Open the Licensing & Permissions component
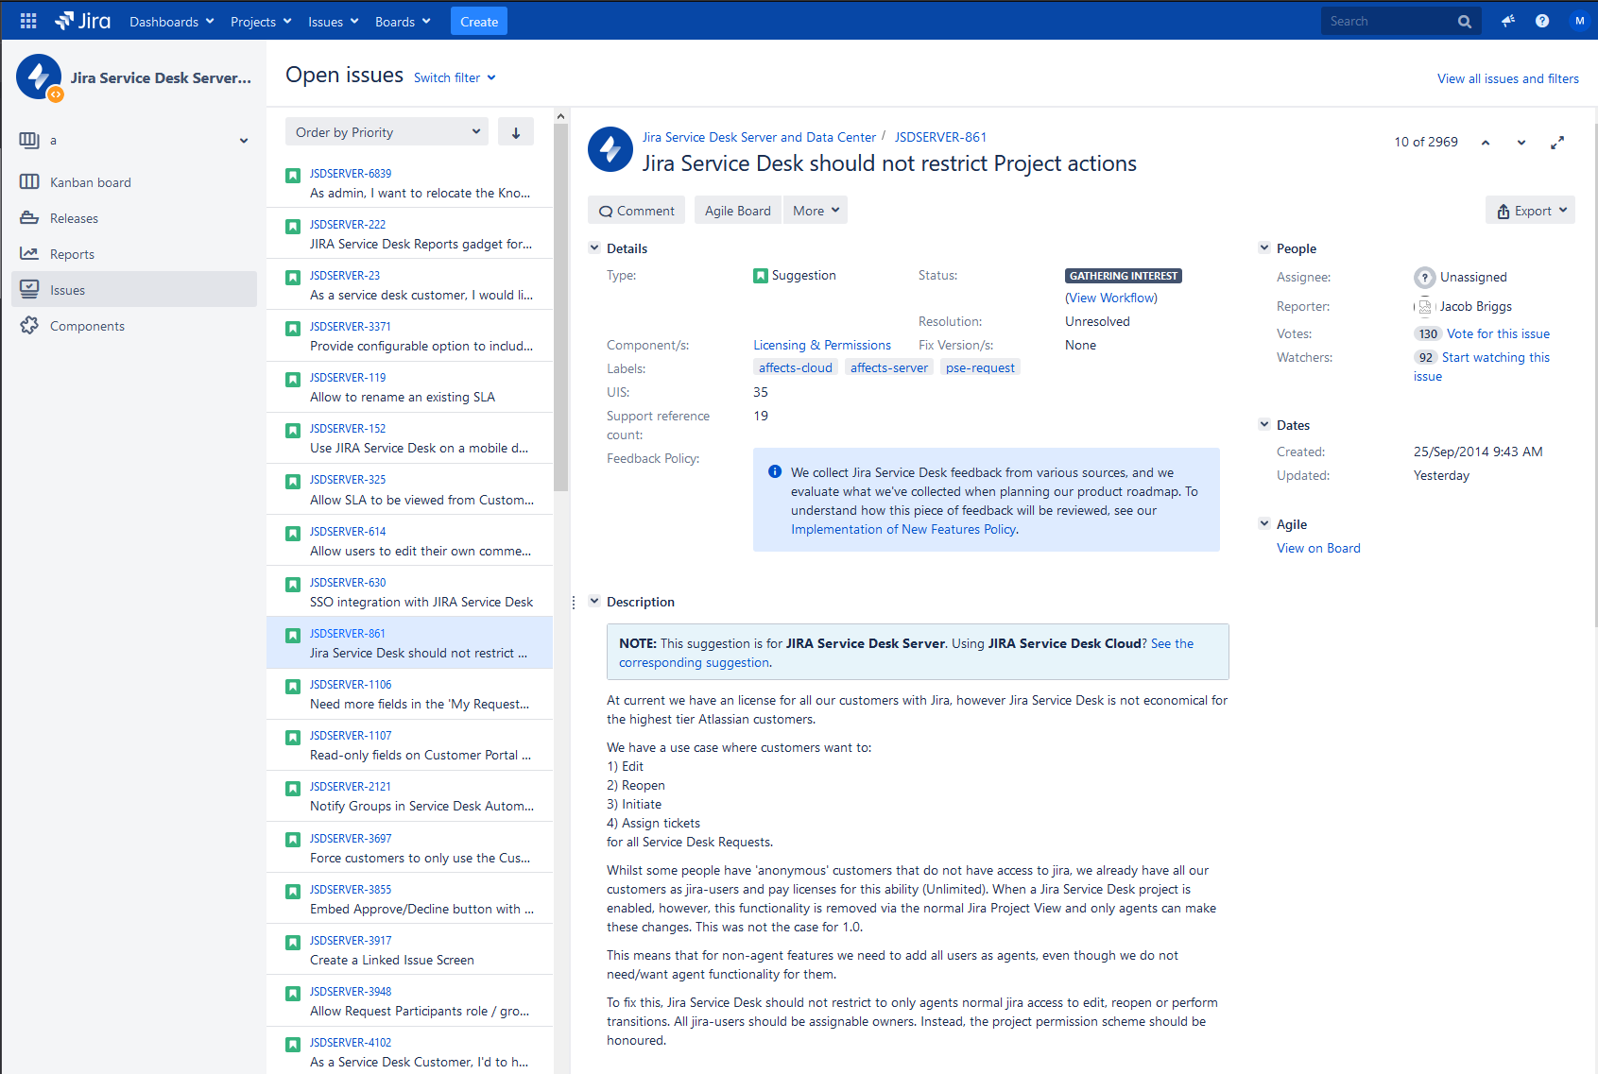This screenshot has width=1598, height=1074. 822,345
